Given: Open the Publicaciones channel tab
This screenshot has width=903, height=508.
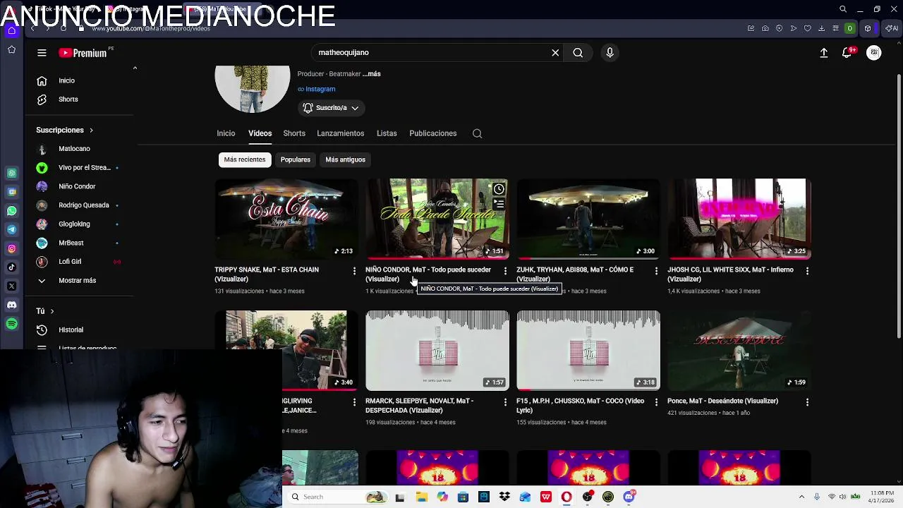Looking at the screenshot, I should 432,133.
